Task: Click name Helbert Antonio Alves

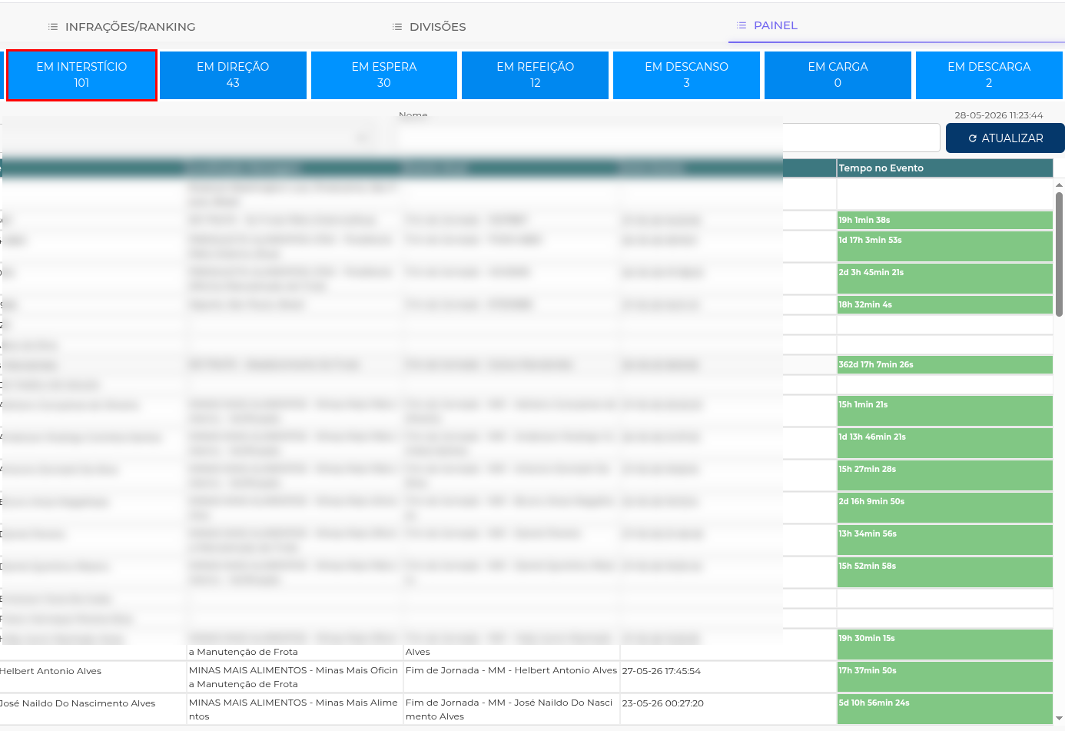Action: coord(51,671)
